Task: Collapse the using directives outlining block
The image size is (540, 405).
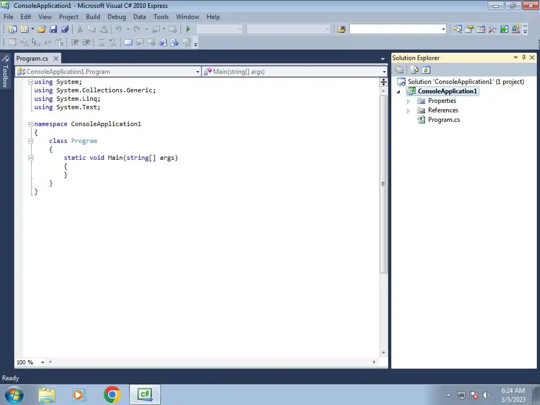Action: [31, 82]
